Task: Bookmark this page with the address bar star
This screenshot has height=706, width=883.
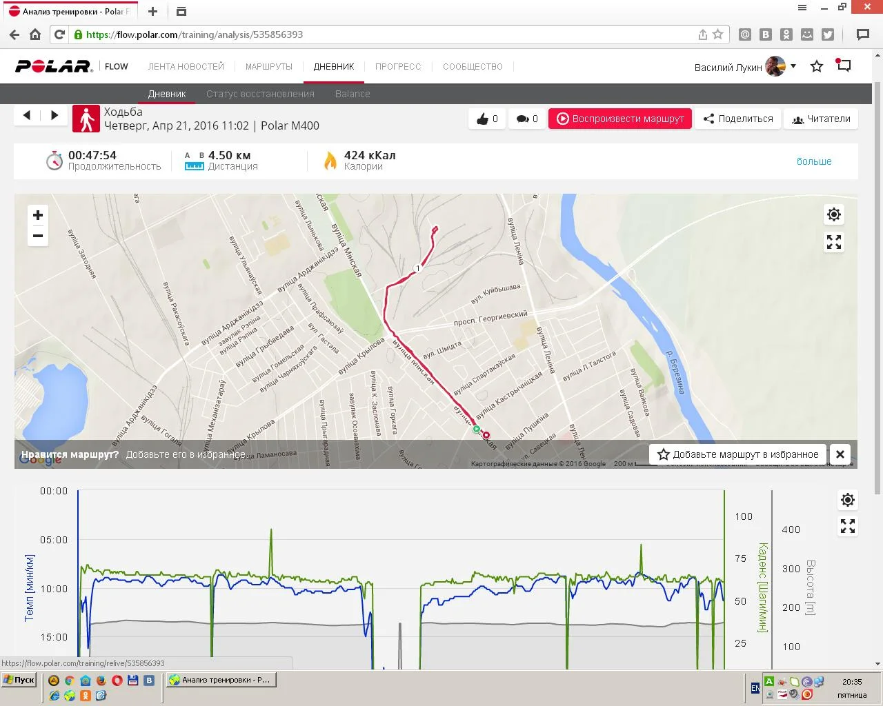Action: pos(718,34)
